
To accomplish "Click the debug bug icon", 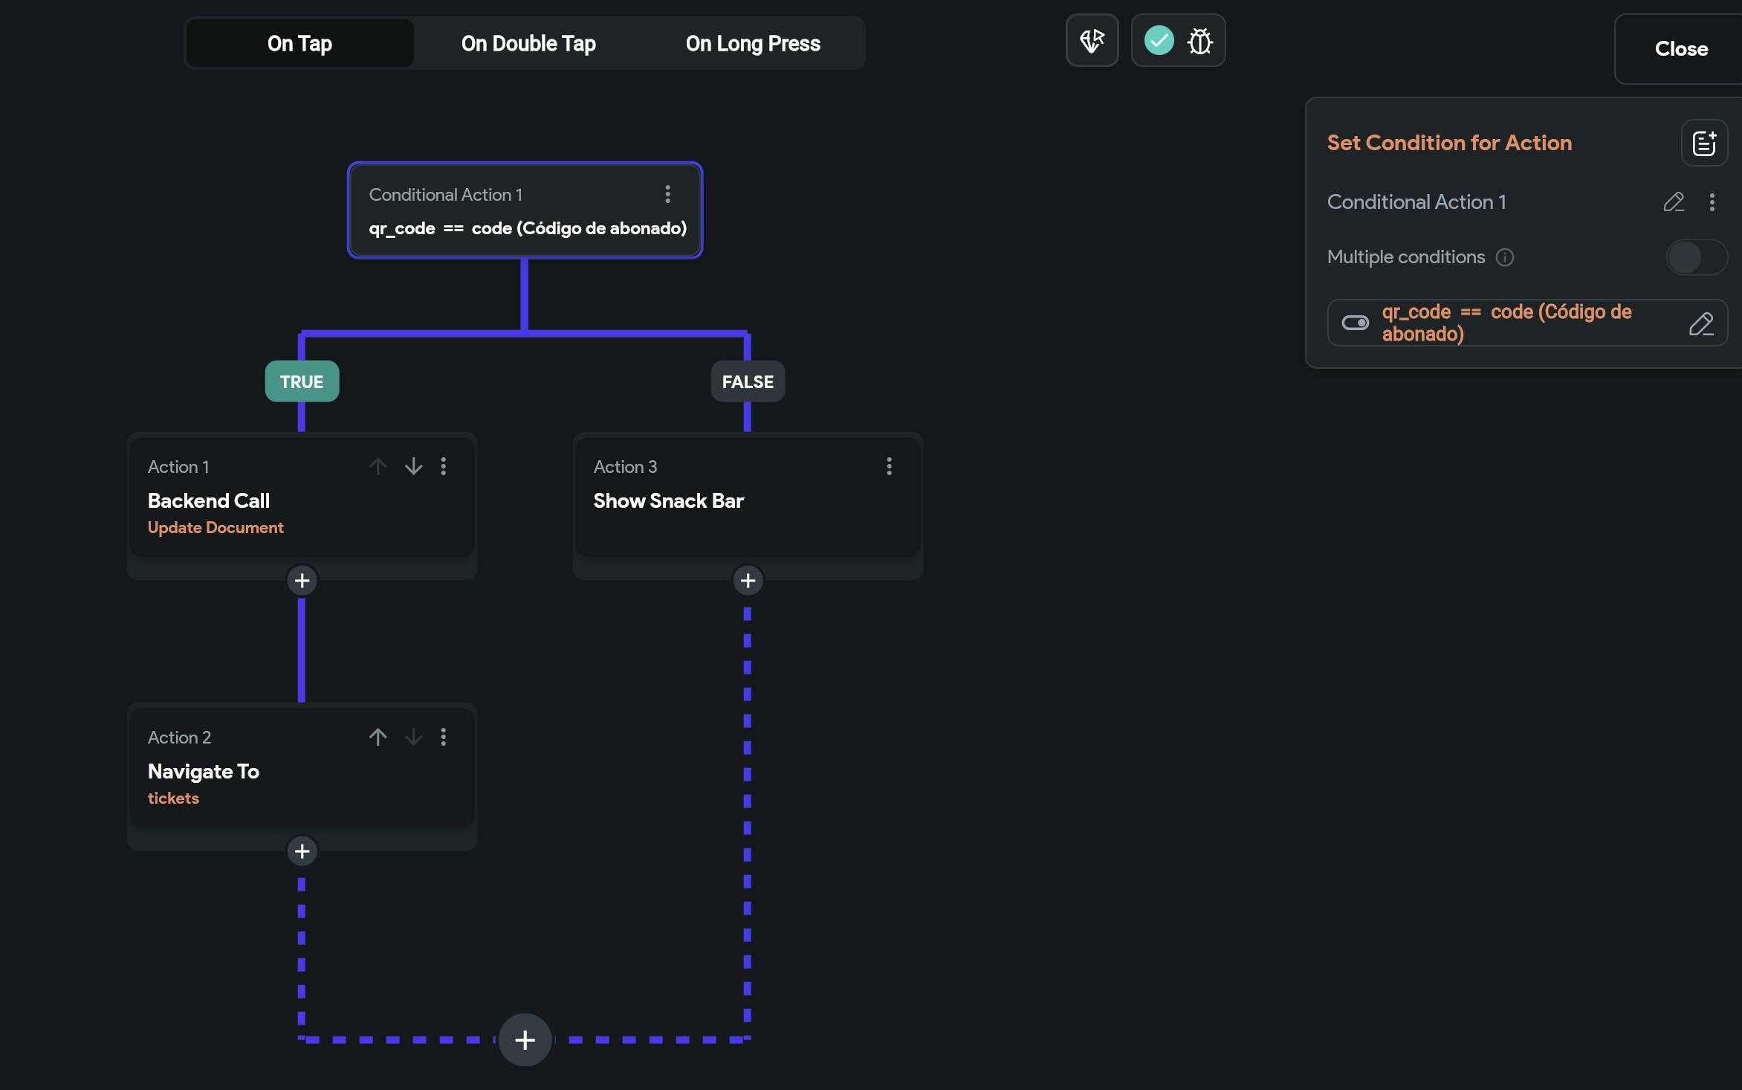I will tap(1199, 41).
